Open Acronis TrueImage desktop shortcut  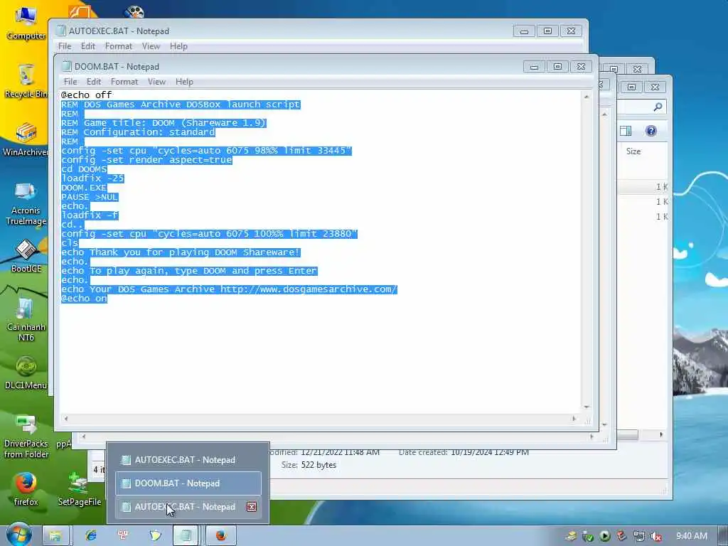tap(26, 203)
